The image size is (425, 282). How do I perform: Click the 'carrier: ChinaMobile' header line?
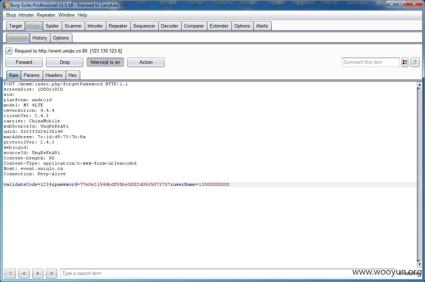click(32, 121)
